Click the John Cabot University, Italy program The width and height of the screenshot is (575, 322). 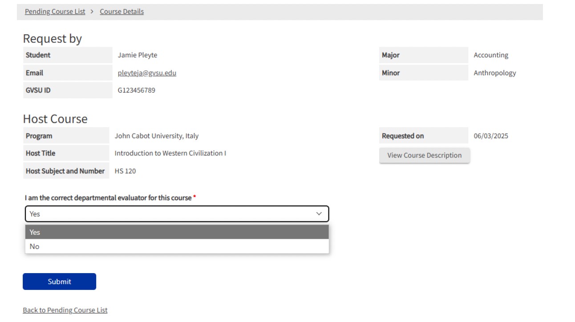pos(156,136)
